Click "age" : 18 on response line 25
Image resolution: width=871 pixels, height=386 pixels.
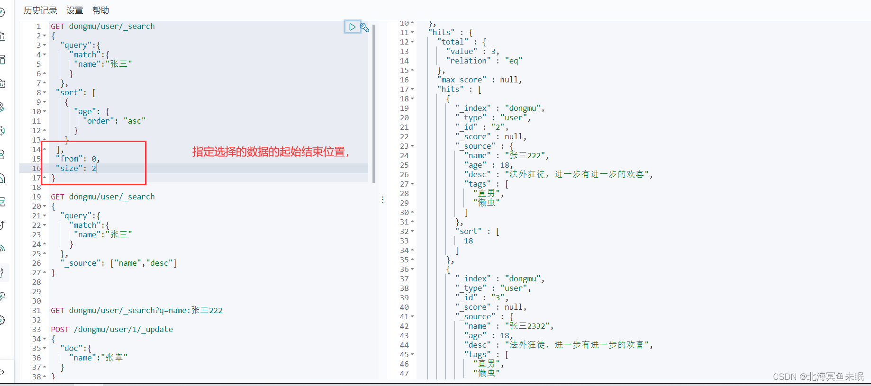[489, 165]
